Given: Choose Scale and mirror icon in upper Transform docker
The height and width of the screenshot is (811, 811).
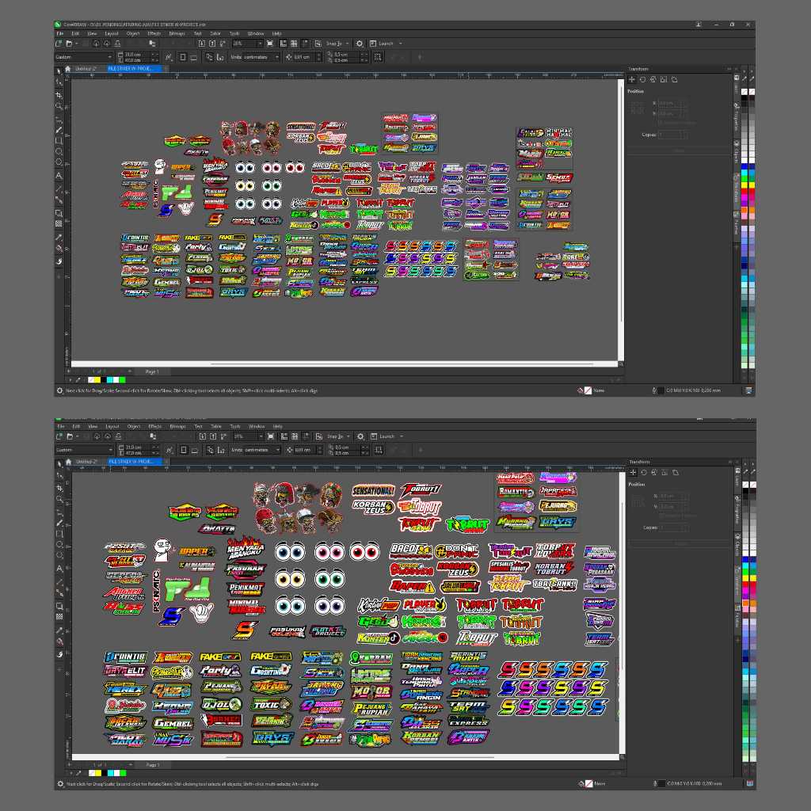Looking at the screenshot, I should (x=653, y=80).
